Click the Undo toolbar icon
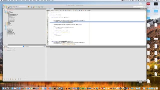 pos(14,7)
